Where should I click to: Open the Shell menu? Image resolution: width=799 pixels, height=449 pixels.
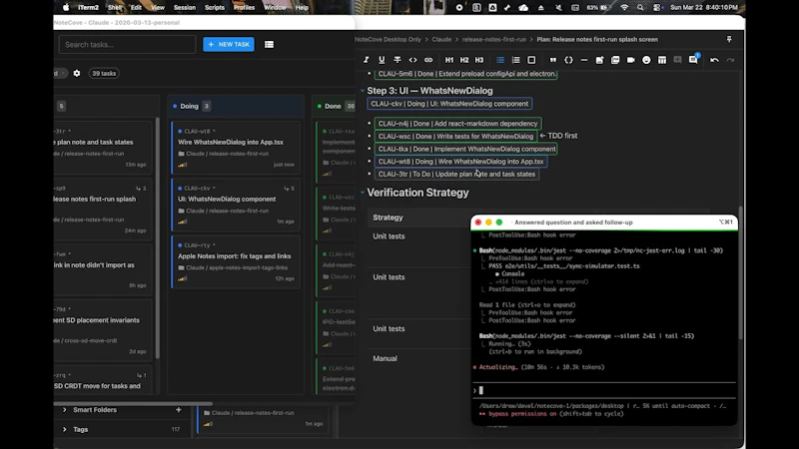[115, 8]
